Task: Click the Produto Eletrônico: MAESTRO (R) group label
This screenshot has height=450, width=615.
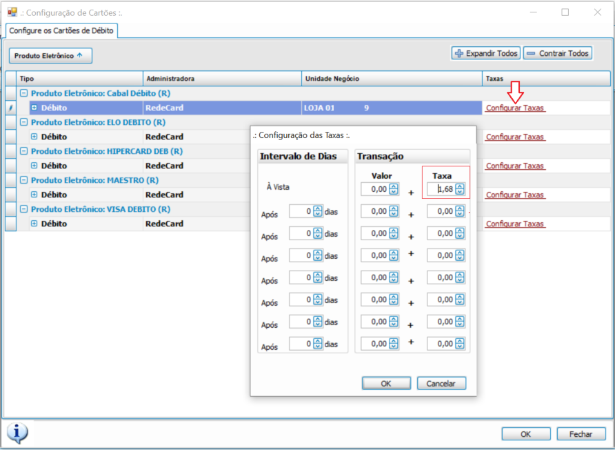Action: tap(95, 180)
